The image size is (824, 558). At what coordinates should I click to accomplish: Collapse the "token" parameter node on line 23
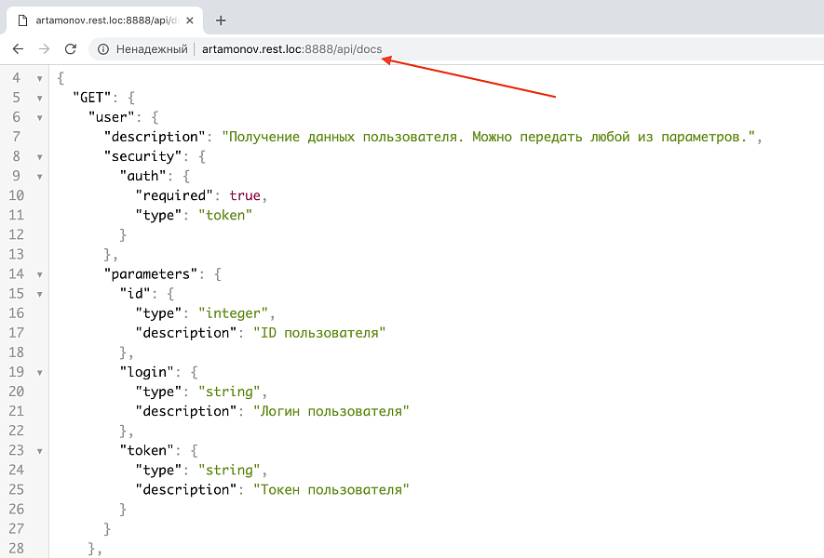(40, 450)
